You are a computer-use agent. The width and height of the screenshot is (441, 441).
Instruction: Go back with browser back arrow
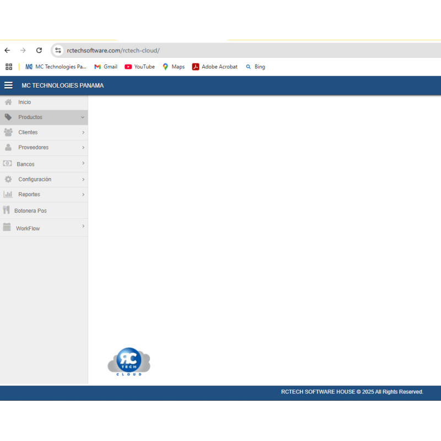tap(7, 50)
